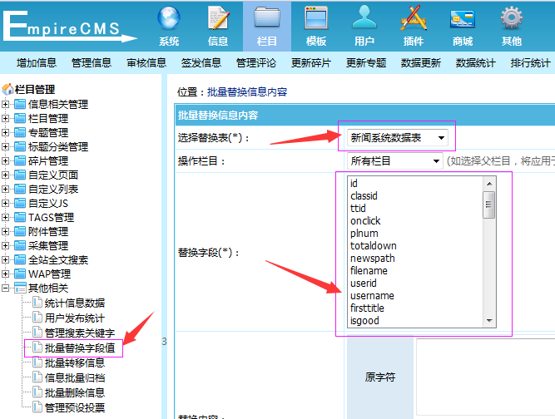Viewport: 555px width, 419px height.
Task: Click field list scrollbar down arrow
Action: click(x=489, y=321)
